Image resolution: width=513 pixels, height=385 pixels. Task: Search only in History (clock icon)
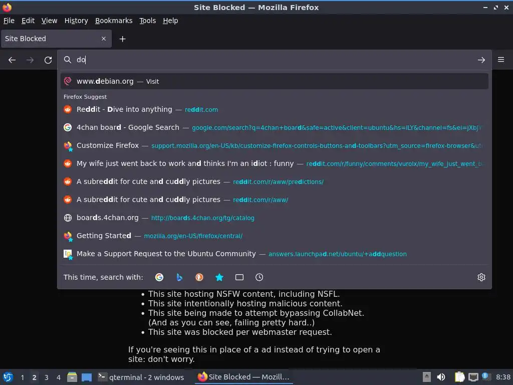259,277
